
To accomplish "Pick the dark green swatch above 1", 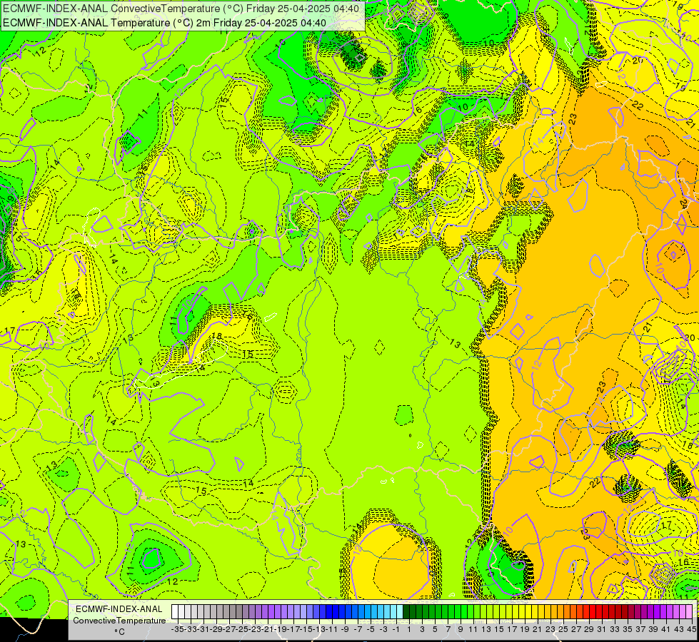I will pos(406,612).
